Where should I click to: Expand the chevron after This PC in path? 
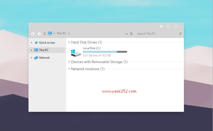point(69,33)
